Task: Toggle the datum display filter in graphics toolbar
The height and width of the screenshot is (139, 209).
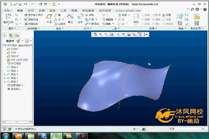Action: point(134,34)
